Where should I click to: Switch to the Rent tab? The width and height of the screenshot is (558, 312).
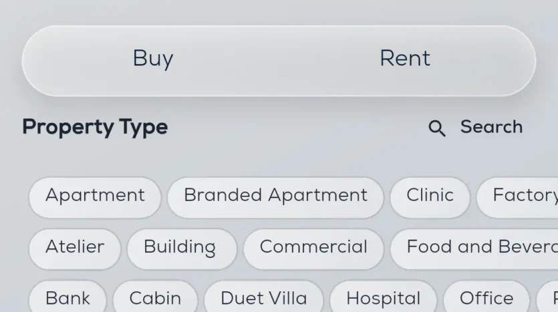click(405, 59)
